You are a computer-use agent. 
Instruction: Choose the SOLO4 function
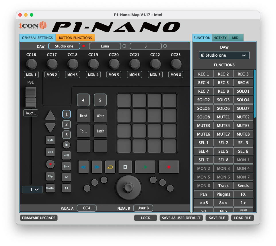click(x=243, y=100)
